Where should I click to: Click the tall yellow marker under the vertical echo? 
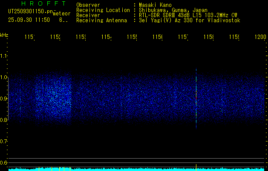pyautogui.click(x=196, y=168)
